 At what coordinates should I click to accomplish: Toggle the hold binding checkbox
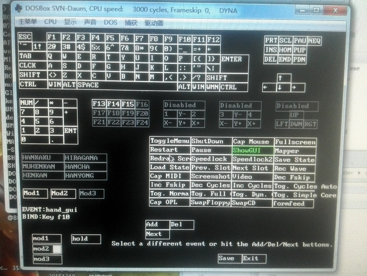point(86,239)
